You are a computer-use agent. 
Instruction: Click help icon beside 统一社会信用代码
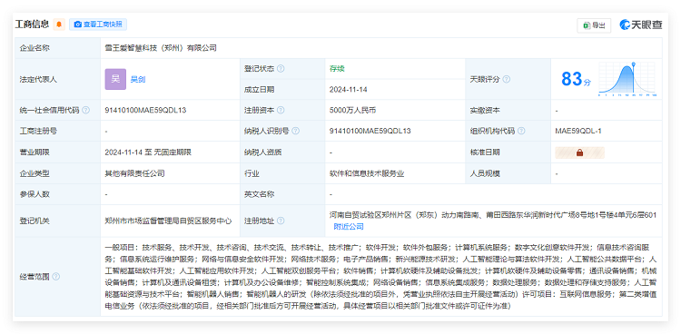click(x=85, y=111)
